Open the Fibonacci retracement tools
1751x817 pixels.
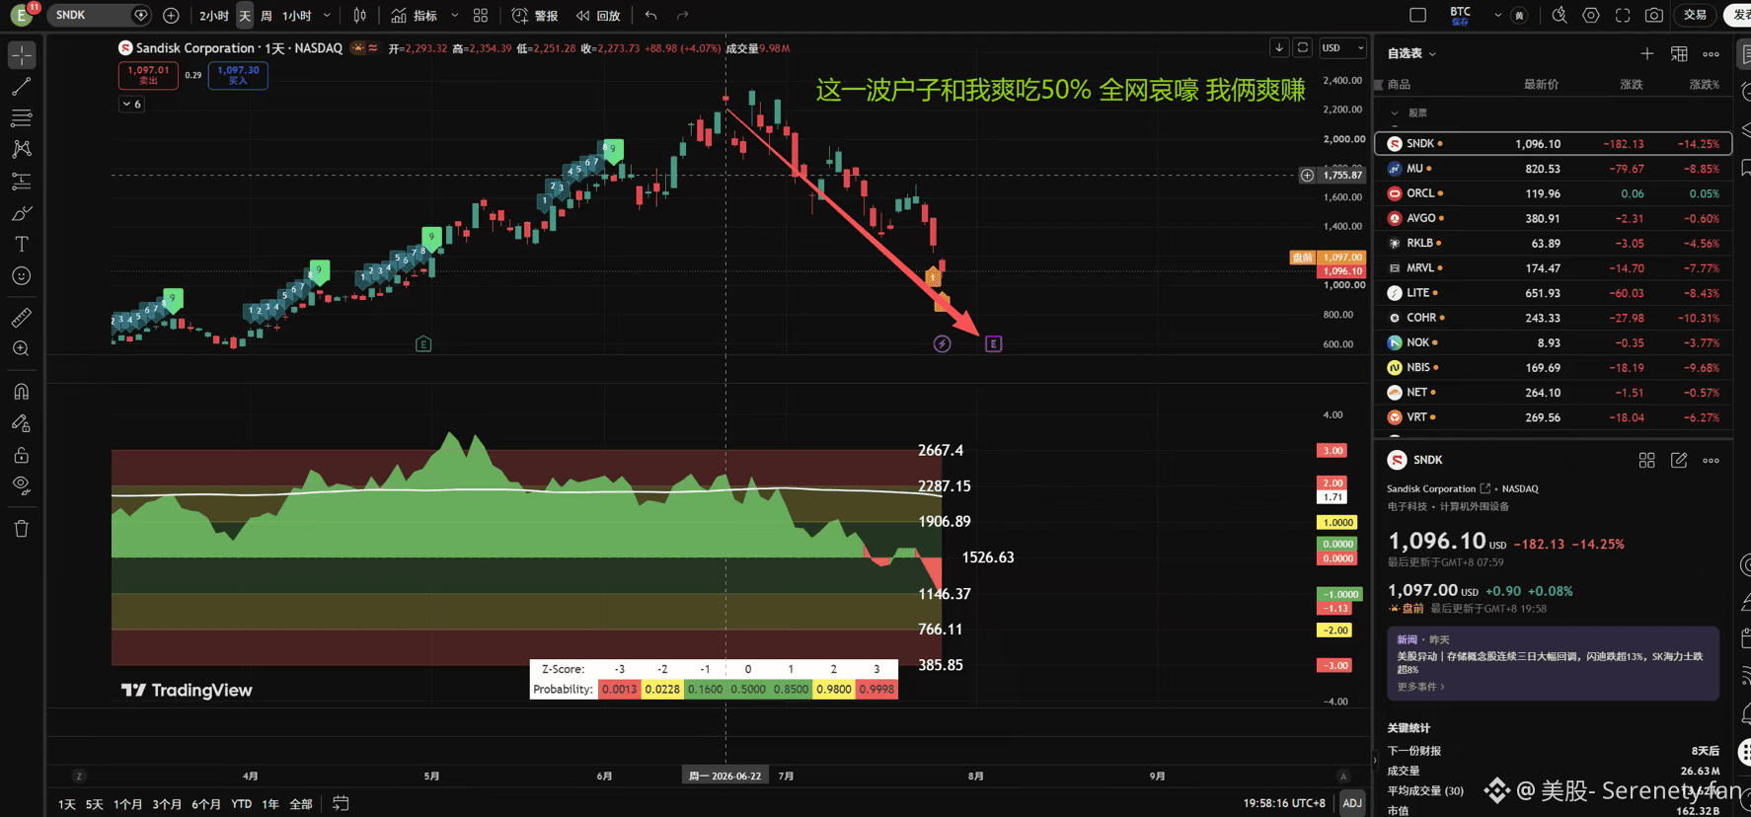[22, 118]
